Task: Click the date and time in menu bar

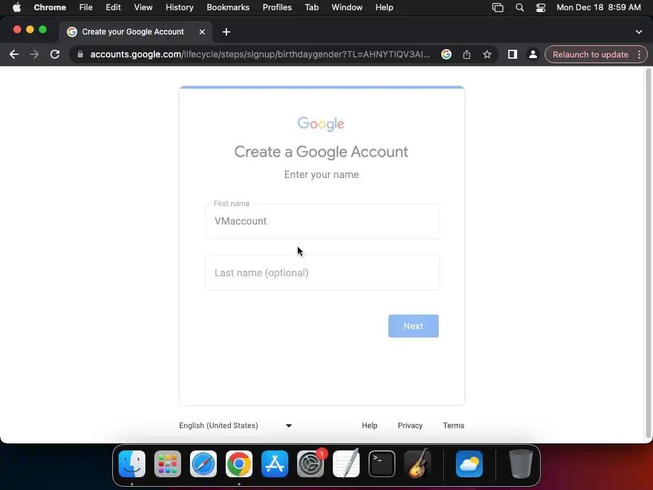Action: tap(598, 8)
